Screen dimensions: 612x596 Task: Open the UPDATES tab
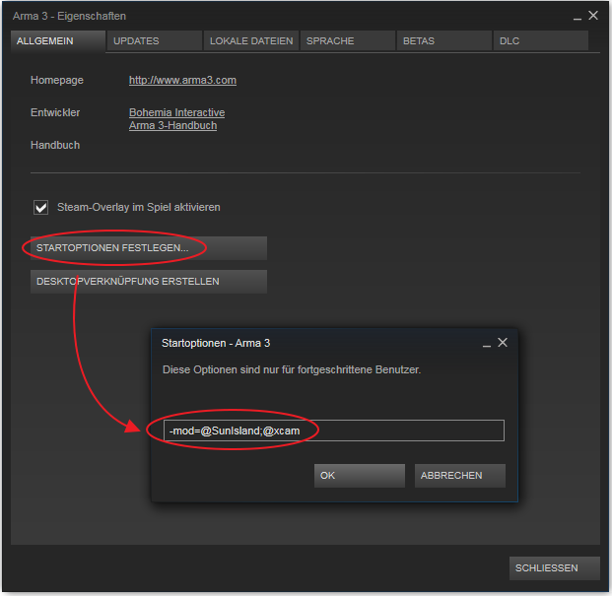[155, 41]
